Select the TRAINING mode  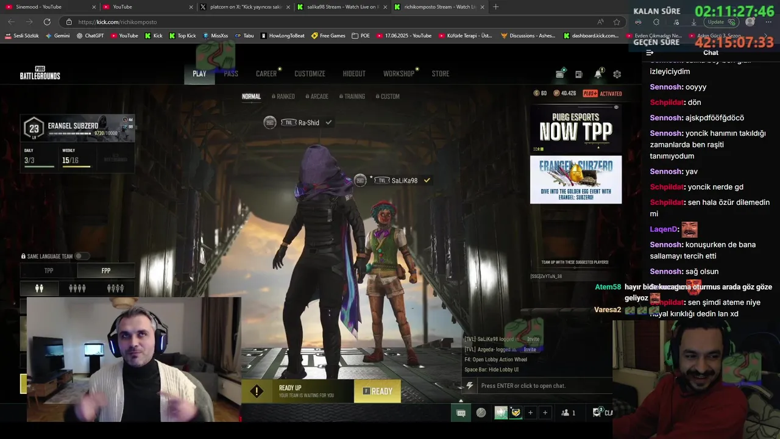tap(352, 96)
